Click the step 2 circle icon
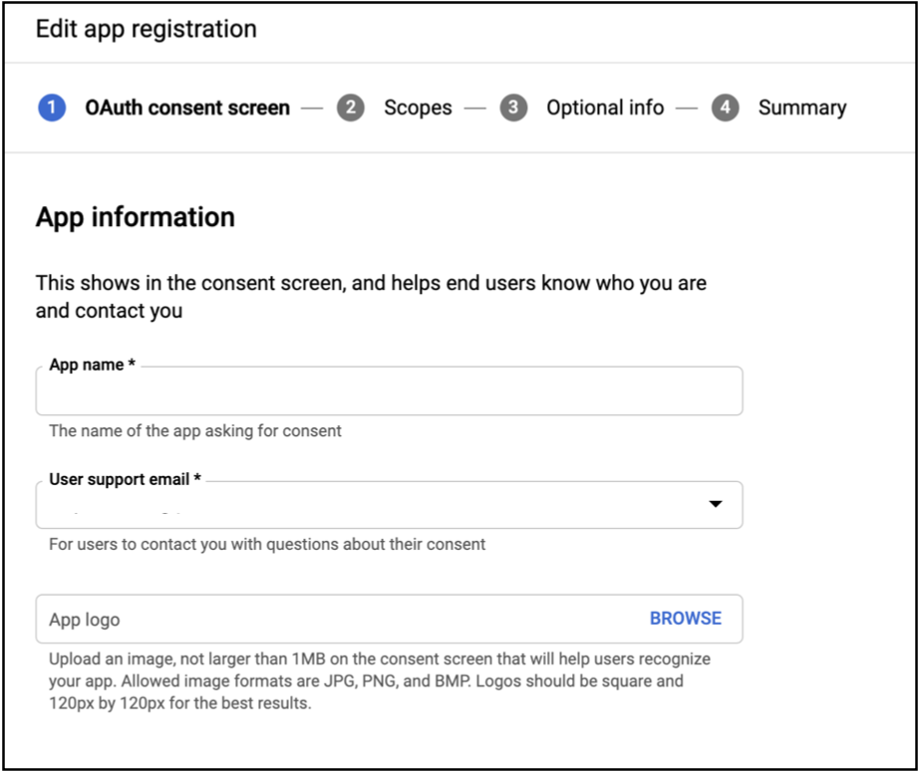The width and height of the screenshot is (921, 771). pyautogui.click(x=350, y=108)
